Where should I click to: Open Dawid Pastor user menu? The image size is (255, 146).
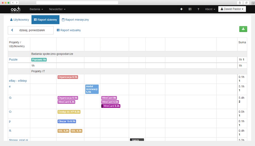[232, 9]
